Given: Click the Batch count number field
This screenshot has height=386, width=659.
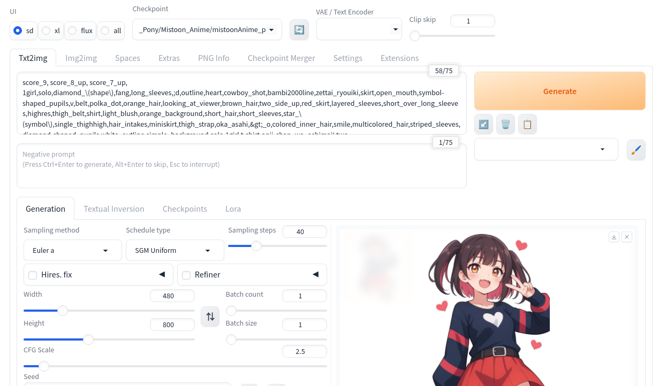Looking at the screenshot, I should pos(305,296).
